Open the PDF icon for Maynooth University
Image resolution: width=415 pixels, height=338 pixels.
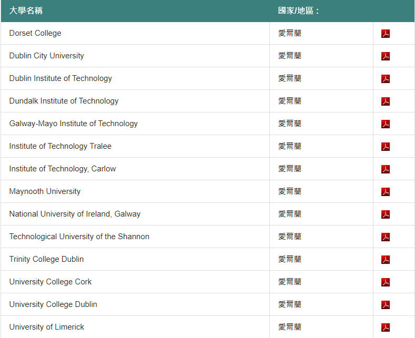(x=386, y=192)
